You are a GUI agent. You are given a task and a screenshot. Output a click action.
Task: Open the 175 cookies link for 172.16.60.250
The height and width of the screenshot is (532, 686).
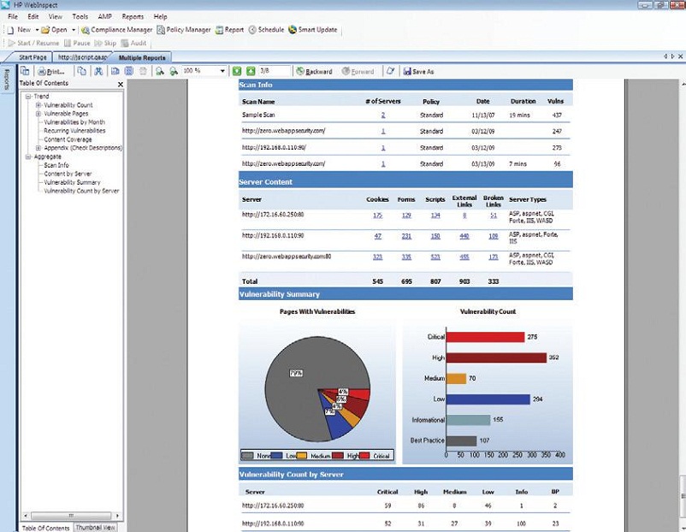(x=377, y=216)
